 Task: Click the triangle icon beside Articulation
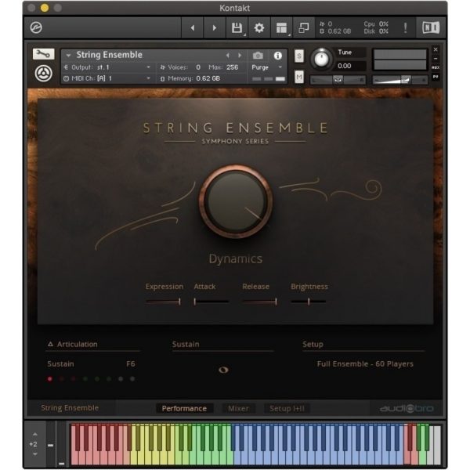pos(50,344)
